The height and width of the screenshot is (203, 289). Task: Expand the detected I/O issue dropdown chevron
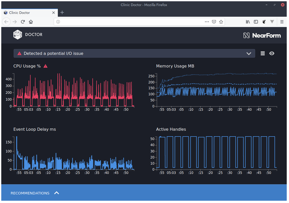click(249, 54)
